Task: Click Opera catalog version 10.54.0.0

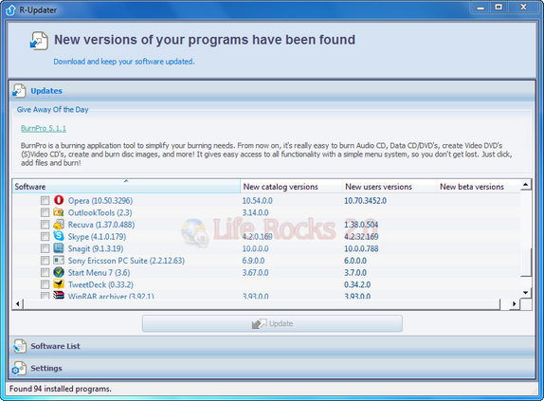Action: tap(257, 201)
